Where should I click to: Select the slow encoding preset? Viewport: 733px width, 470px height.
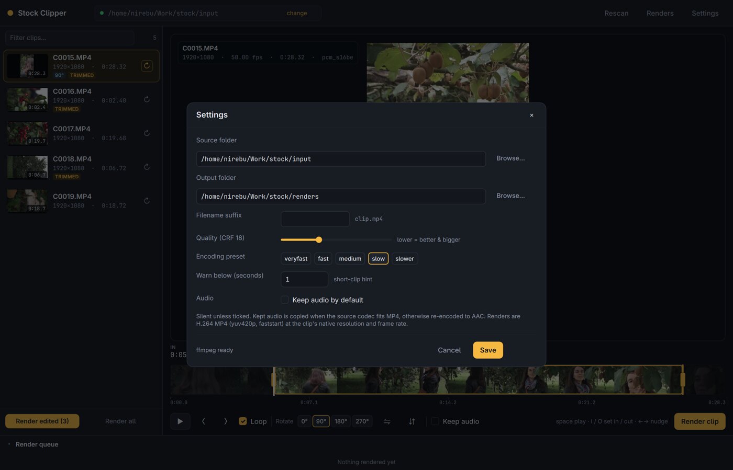[x=379, y=259]
